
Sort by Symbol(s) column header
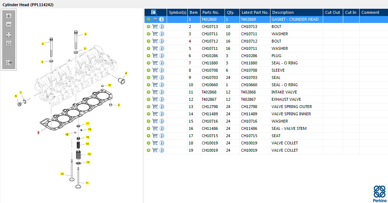coord(177,12)
